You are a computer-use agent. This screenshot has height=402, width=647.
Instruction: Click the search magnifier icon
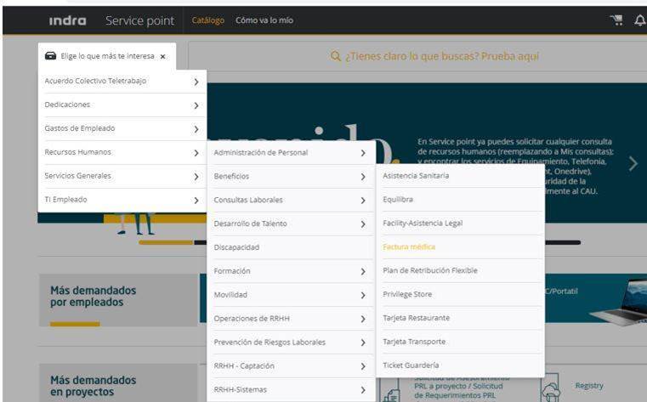pyautogui.click(x=336, y=57)
